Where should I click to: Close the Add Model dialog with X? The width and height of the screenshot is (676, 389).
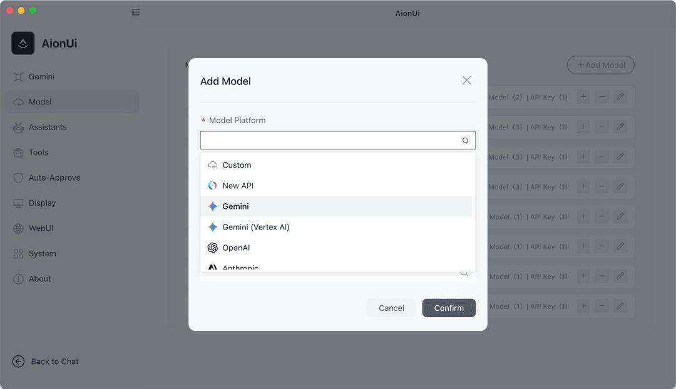tap(466, 81)
